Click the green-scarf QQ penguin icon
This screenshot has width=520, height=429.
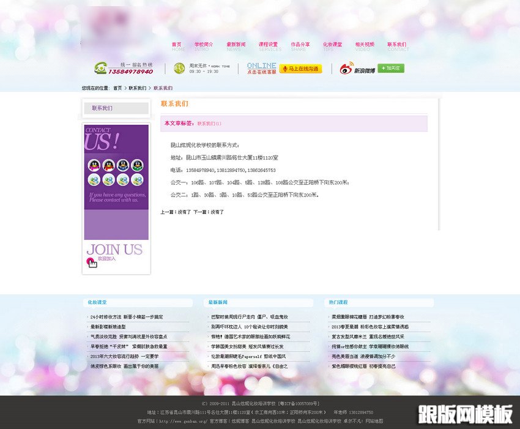coord(137,165)
